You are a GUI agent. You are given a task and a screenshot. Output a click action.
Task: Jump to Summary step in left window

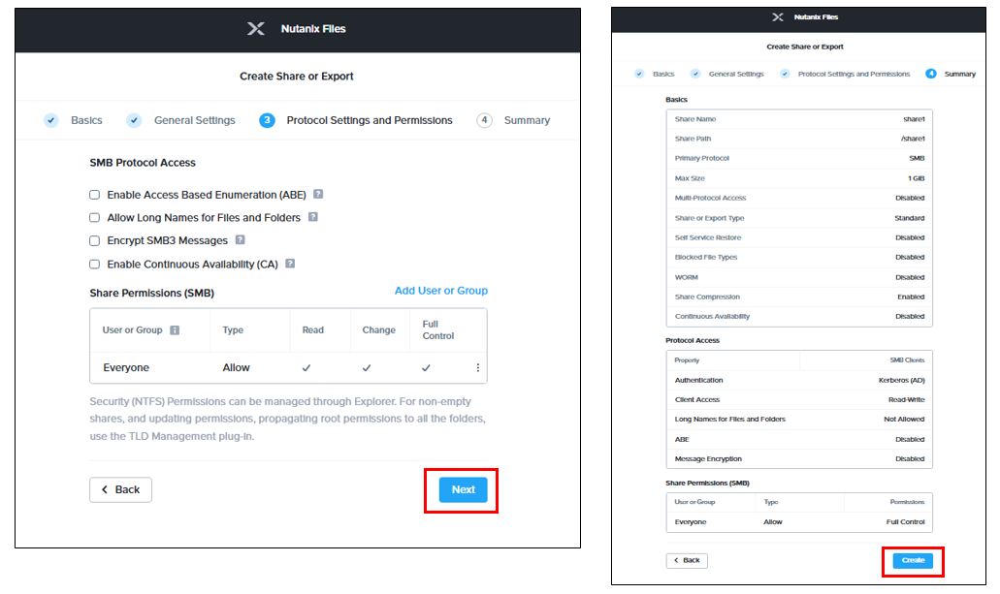[x=527, y=120]
